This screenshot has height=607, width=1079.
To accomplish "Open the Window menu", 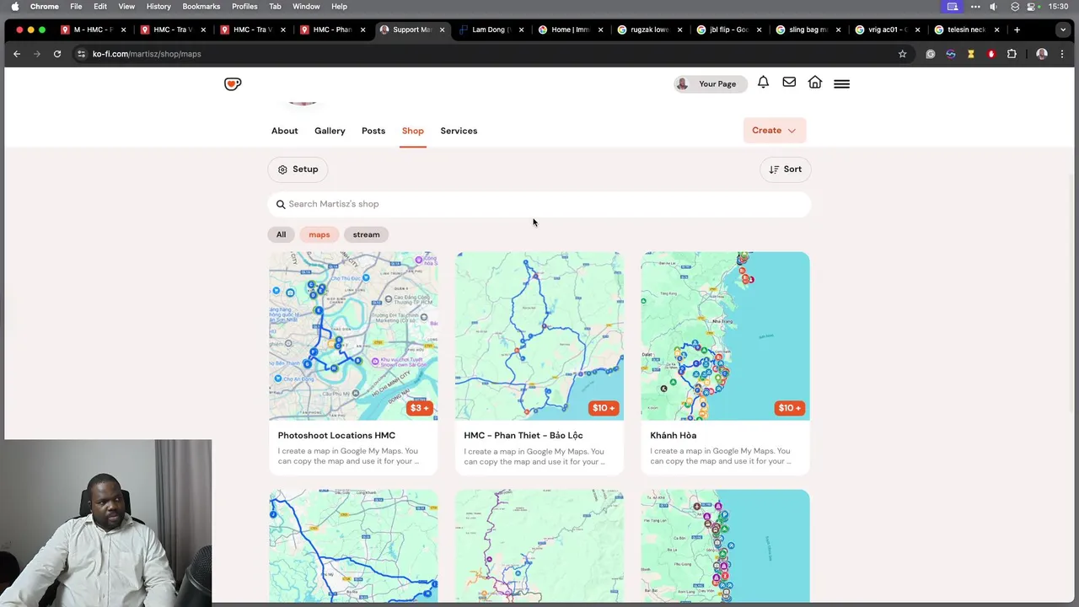I will [306, 7].
